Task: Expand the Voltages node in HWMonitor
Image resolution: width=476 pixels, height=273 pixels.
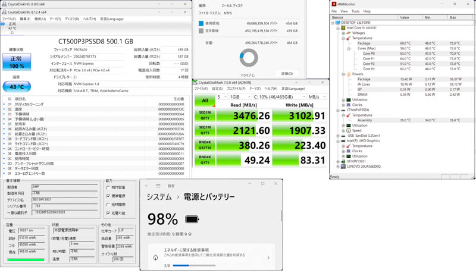Action: (343, 33)
